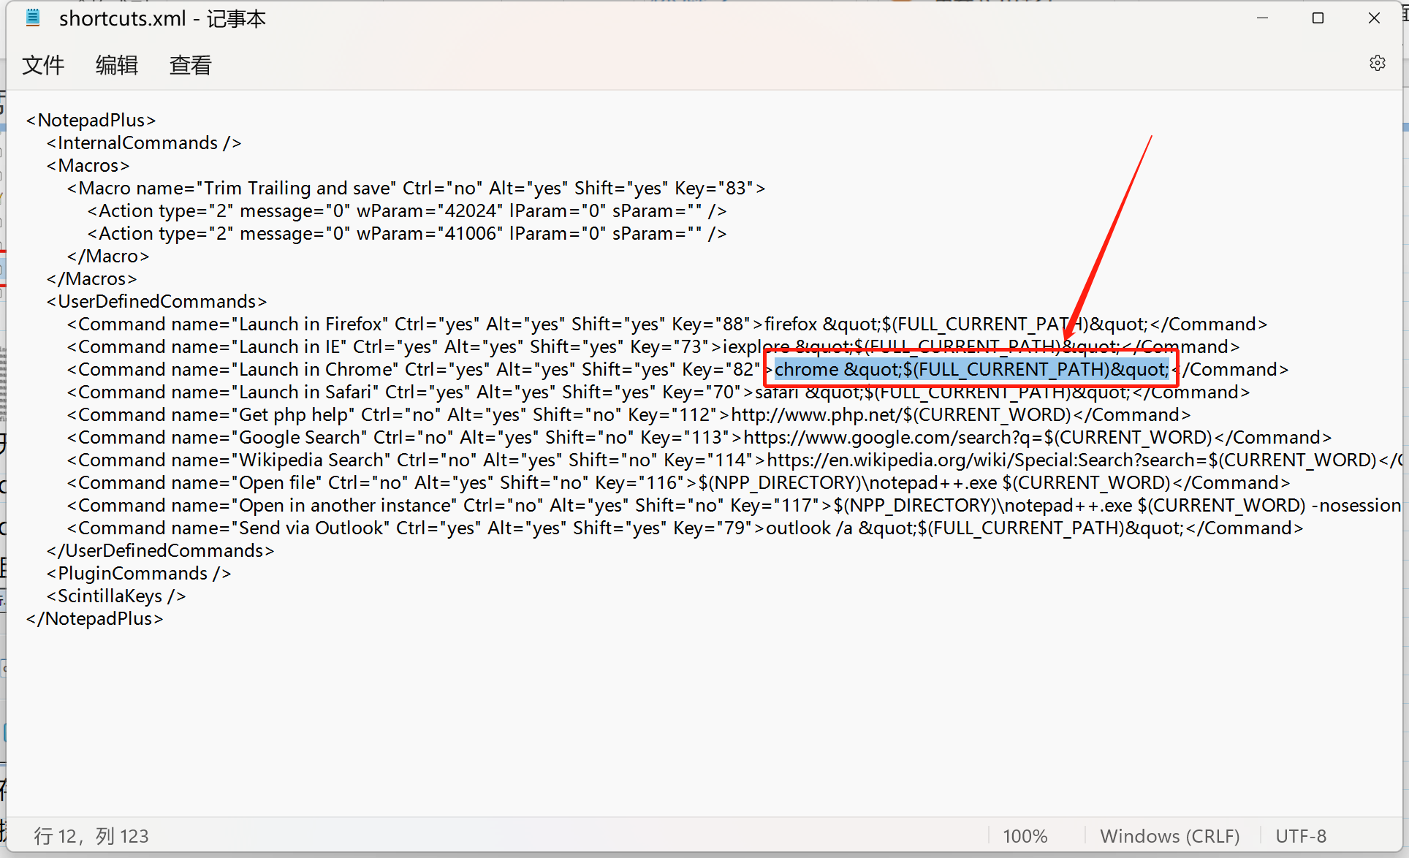The width and height of the screenshot is (1409, 858).
Task: Click the Launch in IE command line
Action: (653, 346)
